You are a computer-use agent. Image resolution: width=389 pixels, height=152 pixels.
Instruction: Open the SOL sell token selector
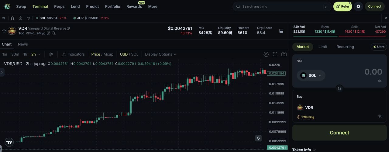pyautogui.click(x=311, y=75)
